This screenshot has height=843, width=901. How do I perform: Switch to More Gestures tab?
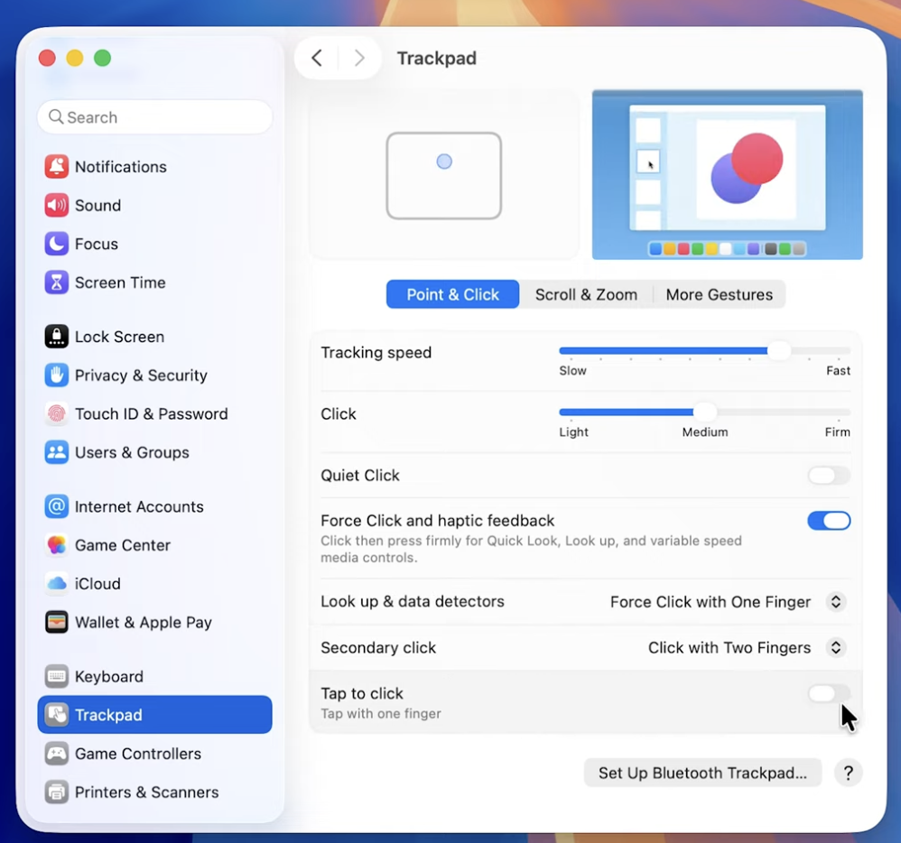pyautogui.click(x=719, y=294)
